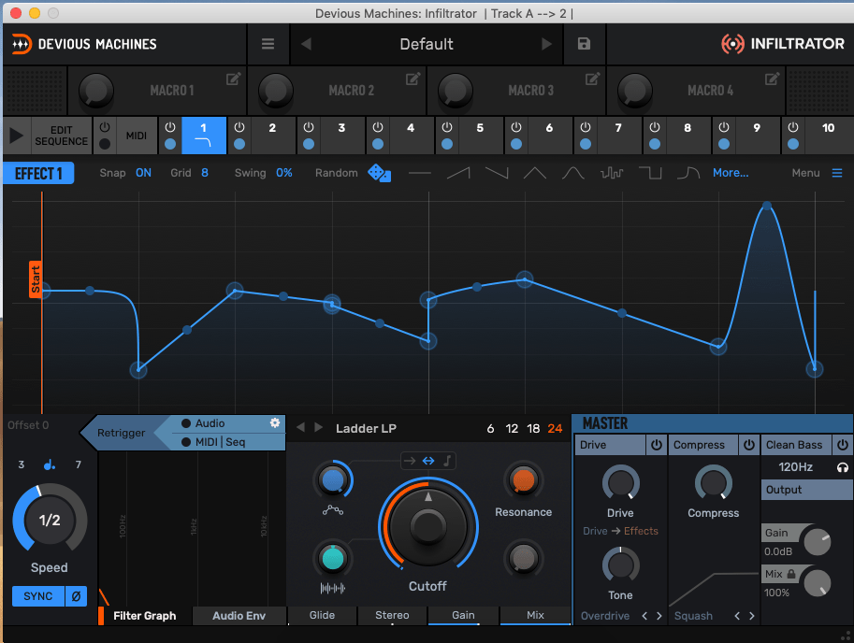
Task: Open the Glide tab
Action: (322, 615)
